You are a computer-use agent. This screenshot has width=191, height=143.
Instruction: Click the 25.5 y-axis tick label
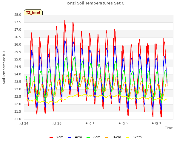pos(18,52)
